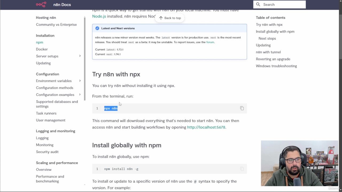Click Hosting n8n sidebar heading
The width and height of the screenshot is (342, 192).
click(46, 18)
